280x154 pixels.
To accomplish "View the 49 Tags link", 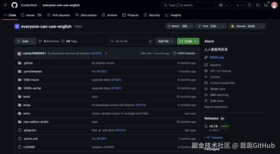I will pos(69,41).
